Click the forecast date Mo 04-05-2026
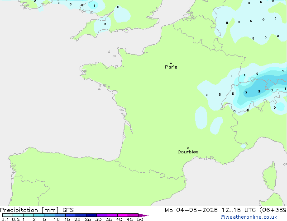Screen dimensions: 287x221 tap(191, 210)
